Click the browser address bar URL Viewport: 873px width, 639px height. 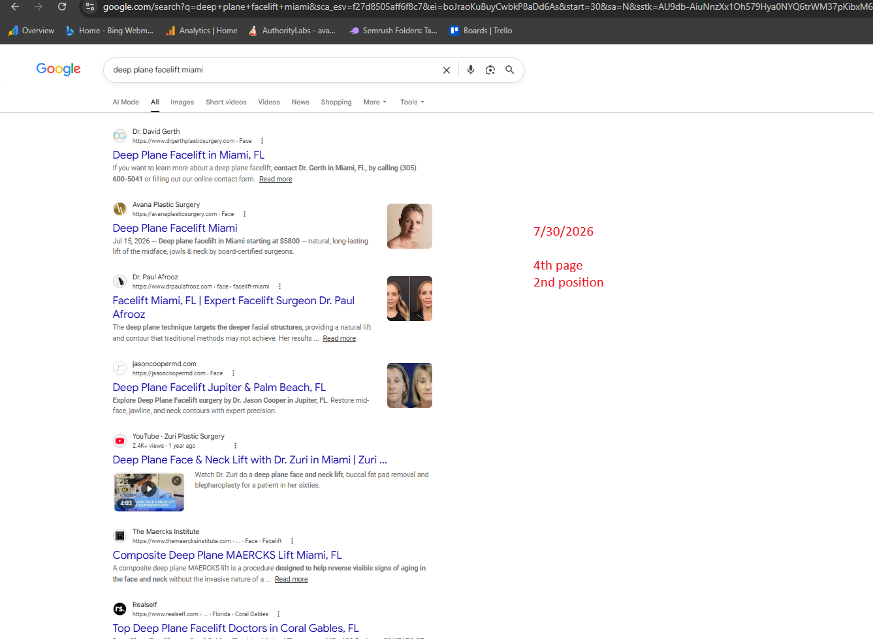(486, 7)
